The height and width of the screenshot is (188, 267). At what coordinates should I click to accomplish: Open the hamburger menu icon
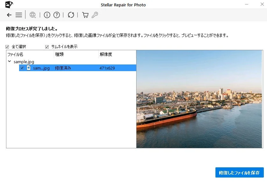pos(19,15)
